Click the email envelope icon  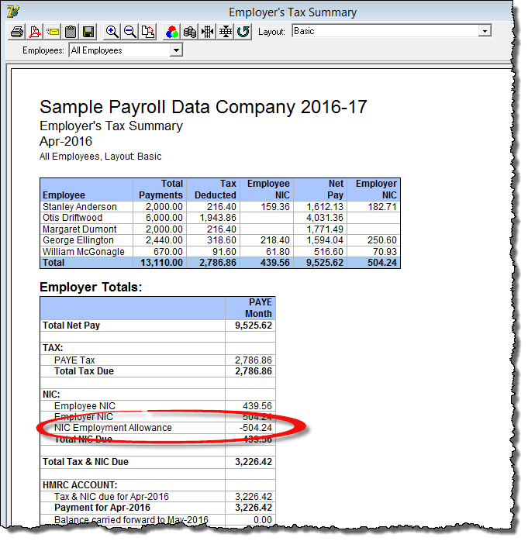pos(52,32)
